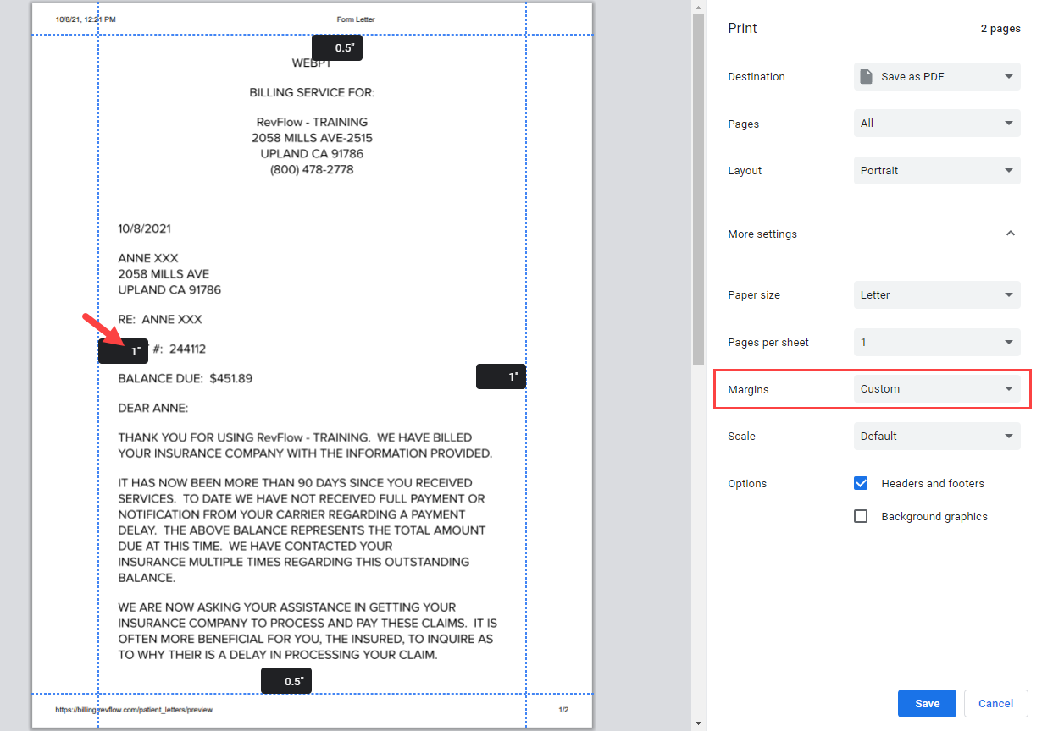This screenshot has width=1042, height=731.
Task: Enable the Background graphics checkbox
Action: click(861, 516)
